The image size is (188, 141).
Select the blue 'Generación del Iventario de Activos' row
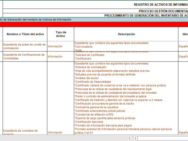94,19
